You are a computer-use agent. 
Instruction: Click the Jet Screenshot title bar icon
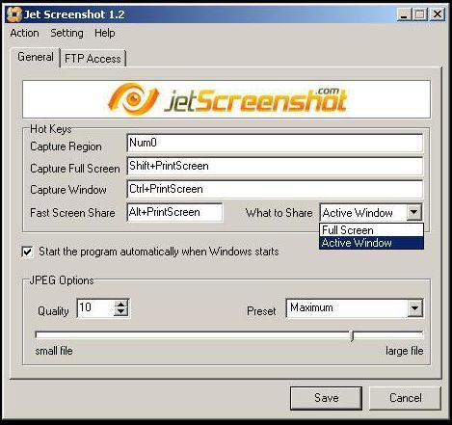pos(13,14)
